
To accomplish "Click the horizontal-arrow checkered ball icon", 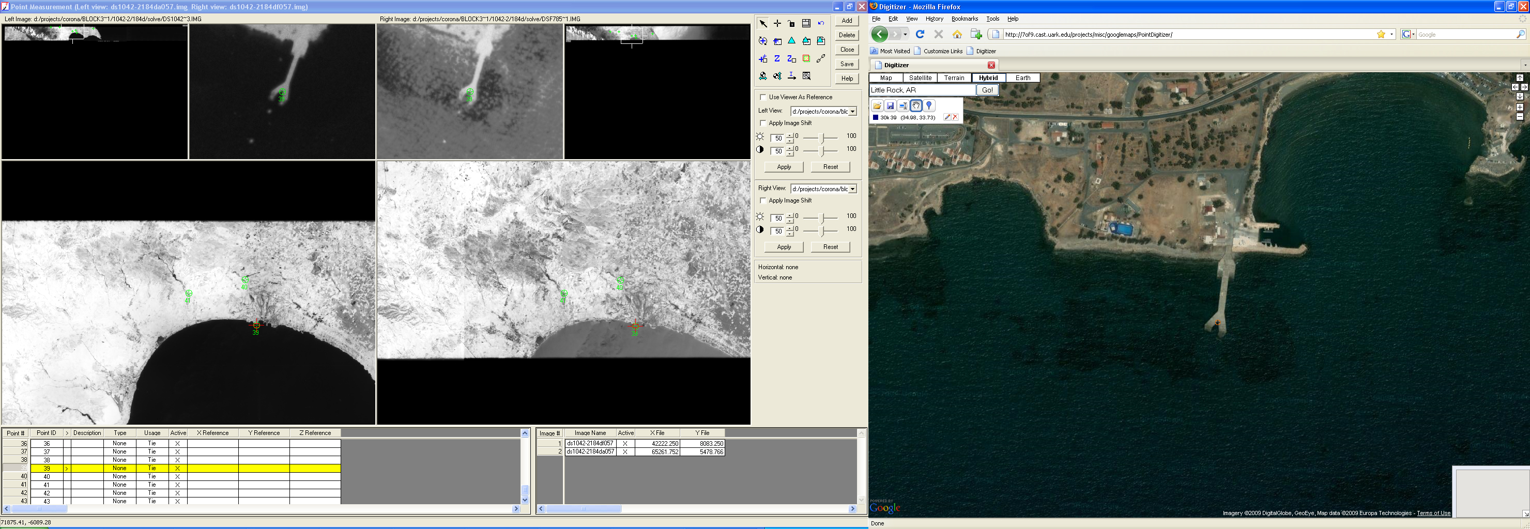I will pyautogui.click(x=762, y=76).
